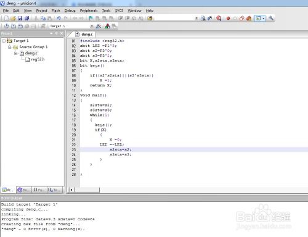Viewport: 308px width, 237px height.
Task: Open the SVCS menu
Action: [119, 10]
